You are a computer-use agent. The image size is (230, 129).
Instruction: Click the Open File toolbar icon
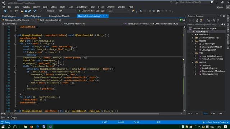pos(22,11)
